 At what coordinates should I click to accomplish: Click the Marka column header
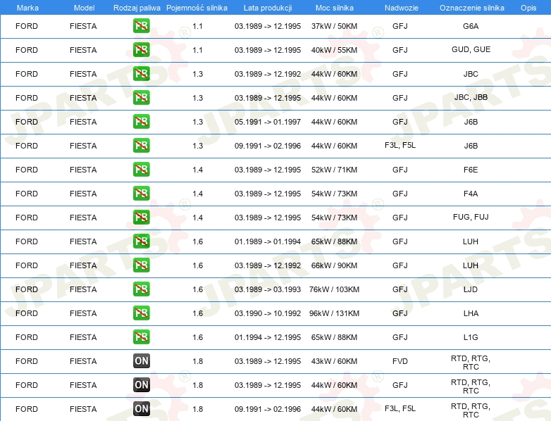(27, 8)
